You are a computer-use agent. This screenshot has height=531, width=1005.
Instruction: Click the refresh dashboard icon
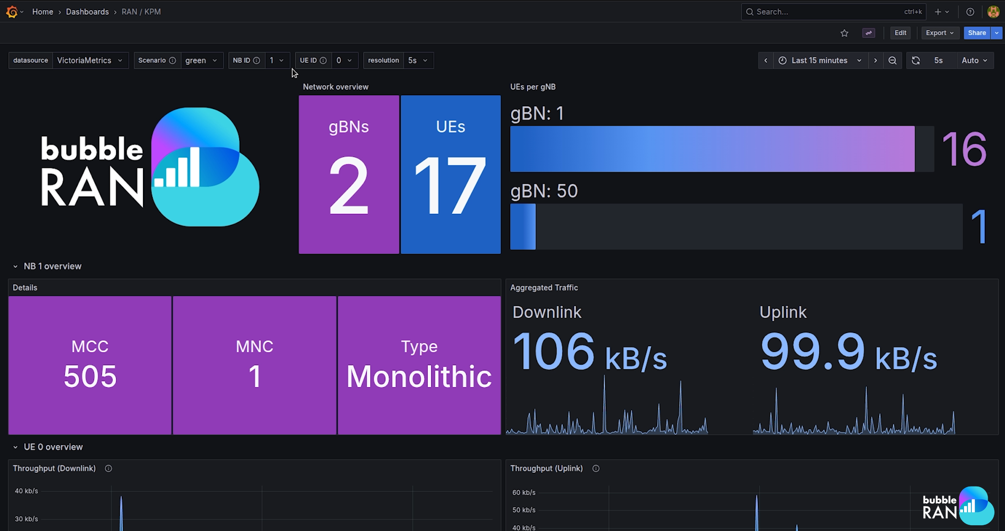(916, 60)
